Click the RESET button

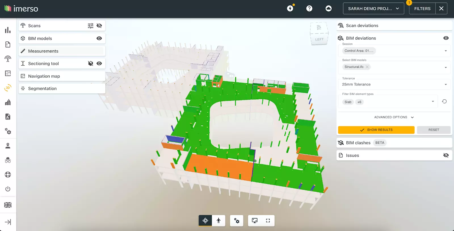pyautogui.click(x=434, y=130)
